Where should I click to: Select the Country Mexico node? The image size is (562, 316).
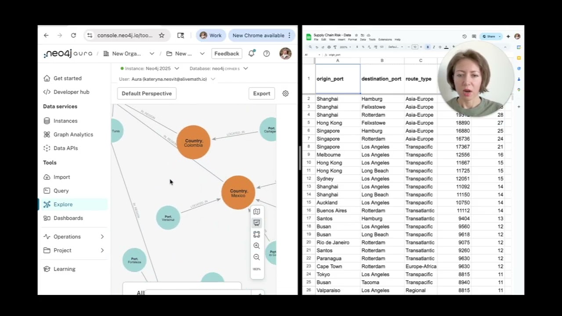[x=238, y=193]
